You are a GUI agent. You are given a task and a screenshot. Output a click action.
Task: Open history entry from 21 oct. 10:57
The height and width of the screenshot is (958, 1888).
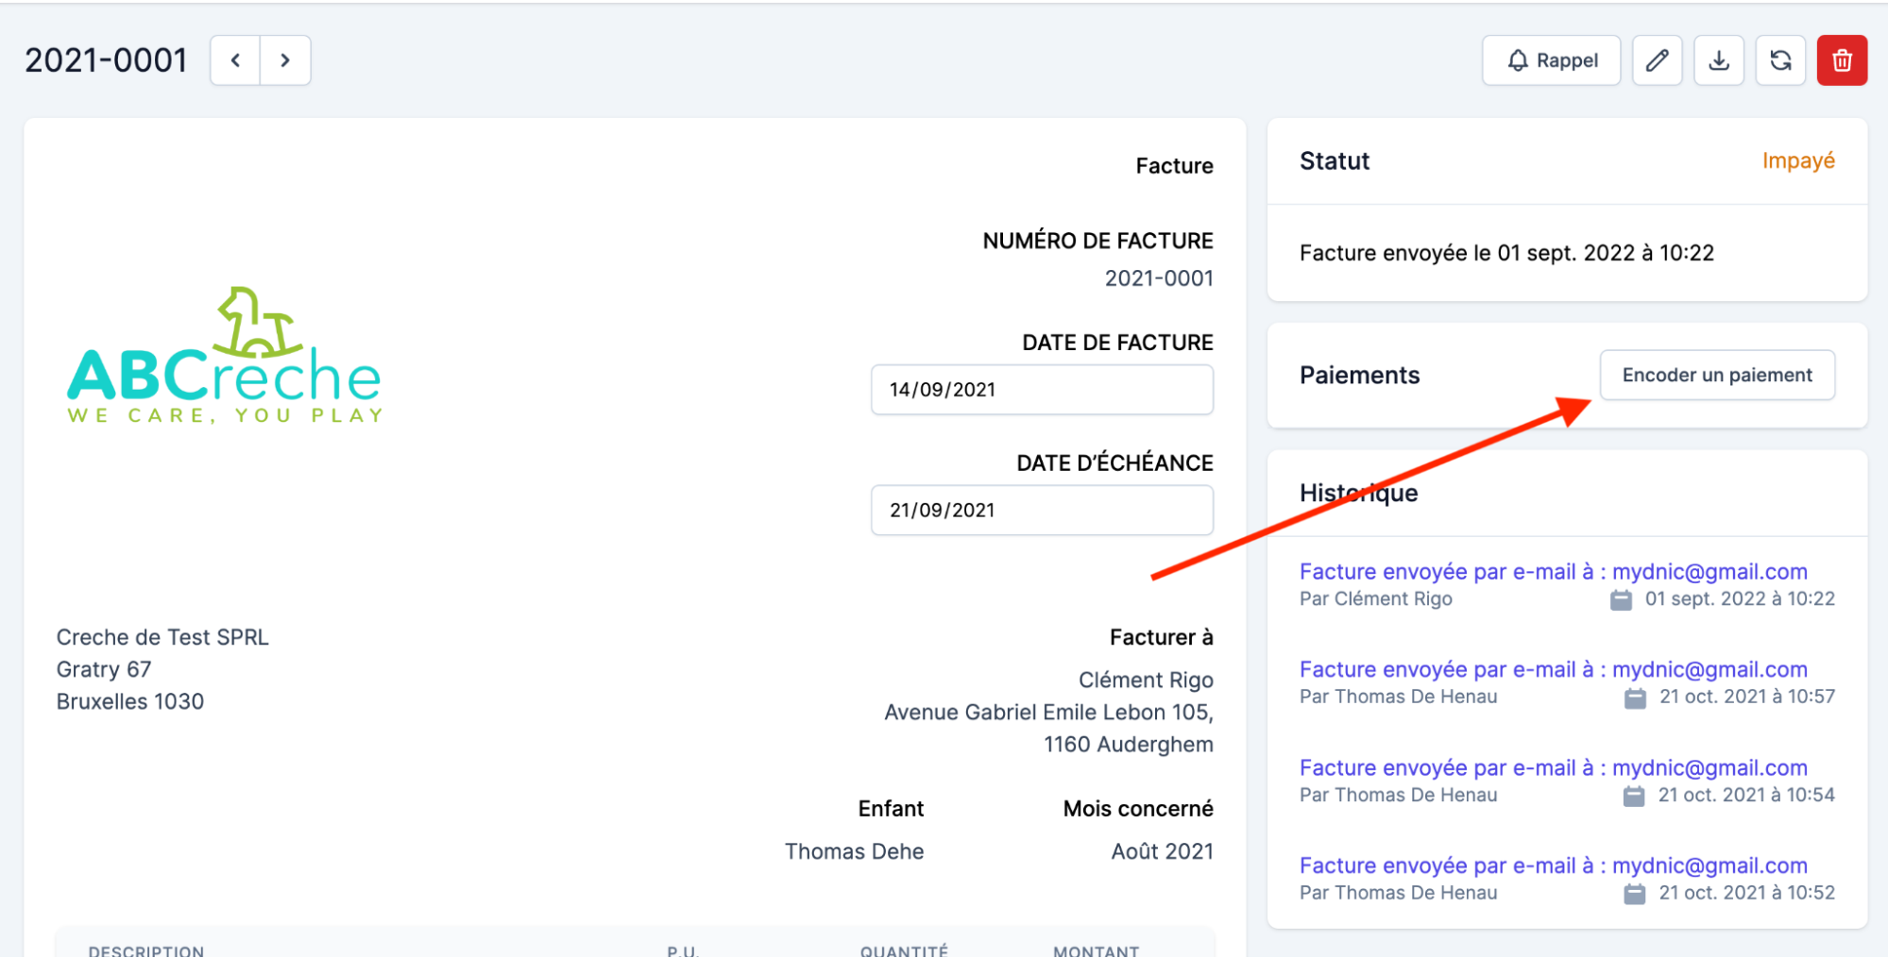(1553, 670)
